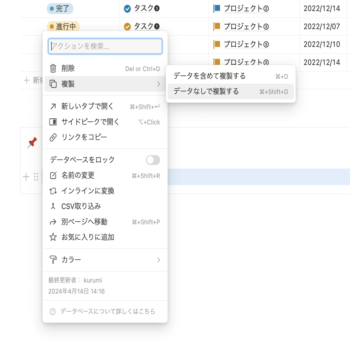Click the trash icon next to 削除
The image size is (350, 350).
(x=53, y=68)
